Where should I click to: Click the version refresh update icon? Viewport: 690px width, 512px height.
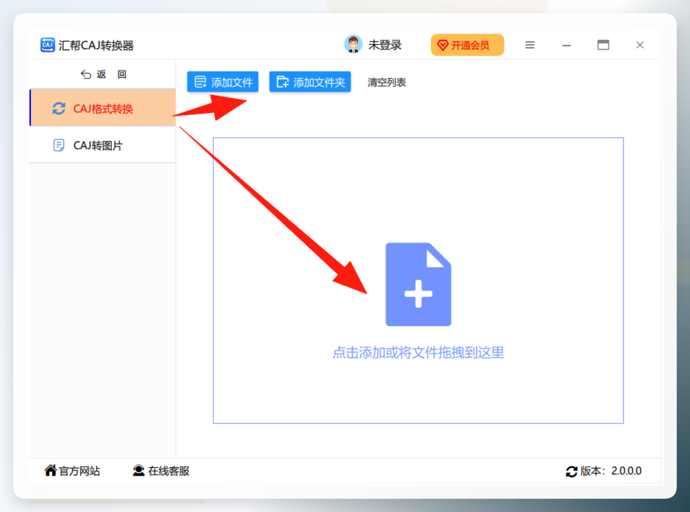pos(571,471)
